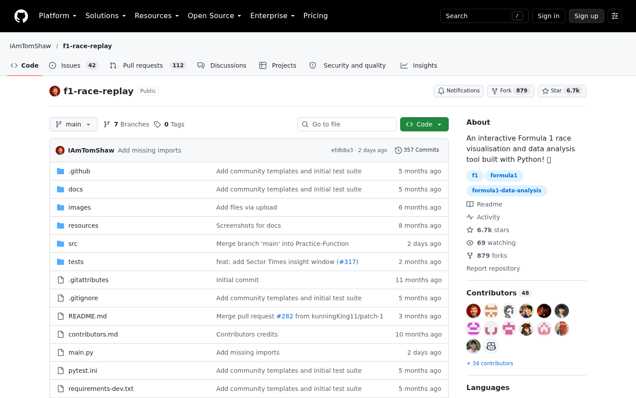636x398 pixels.
Task: Click the commit history clock icon
Action: [x=398, y=150]
